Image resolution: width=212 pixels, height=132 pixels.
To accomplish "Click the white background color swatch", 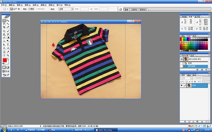I will (7, 63).
